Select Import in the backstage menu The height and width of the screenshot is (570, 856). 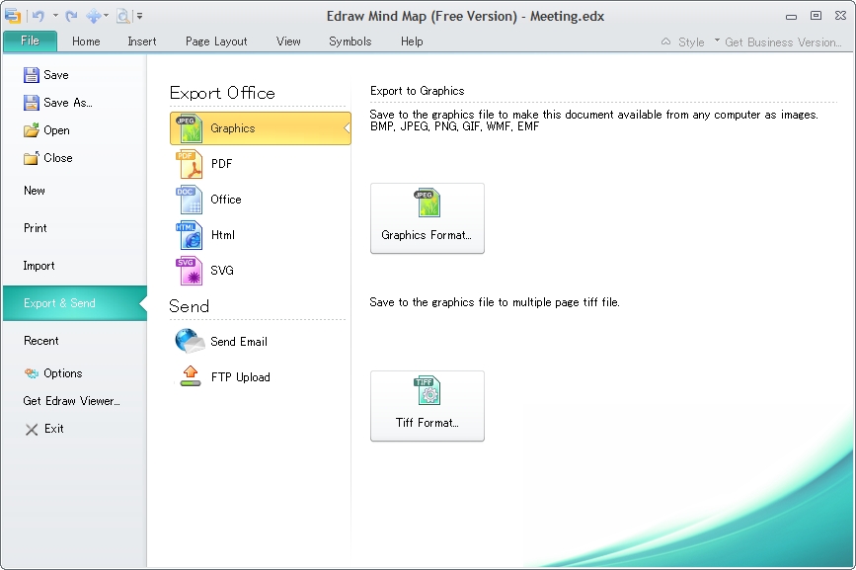[39, 266]
